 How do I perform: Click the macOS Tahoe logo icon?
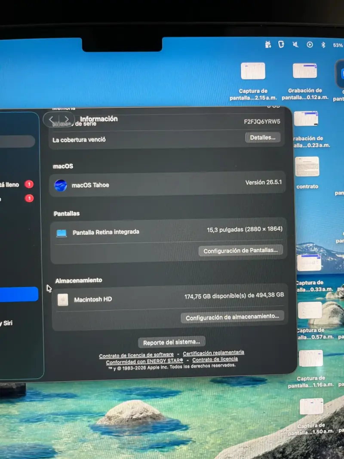point(61,185)
